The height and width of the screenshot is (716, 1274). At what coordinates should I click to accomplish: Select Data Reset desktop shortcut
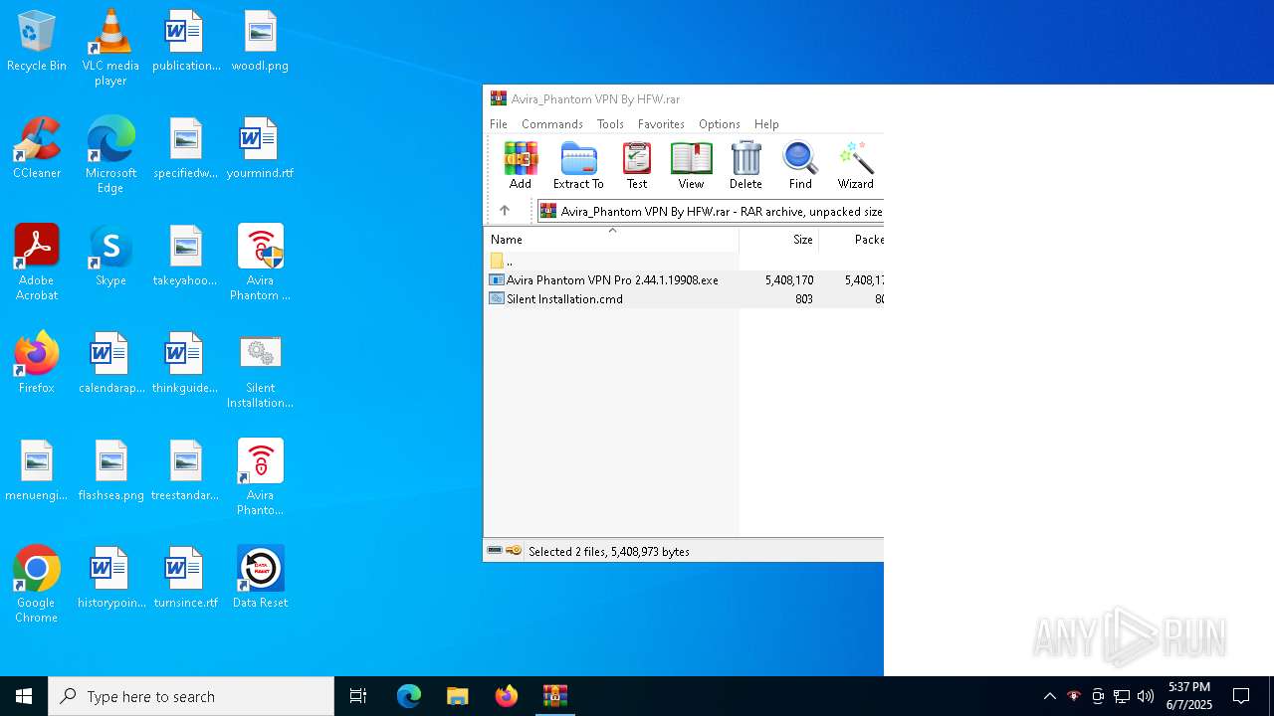260,577
